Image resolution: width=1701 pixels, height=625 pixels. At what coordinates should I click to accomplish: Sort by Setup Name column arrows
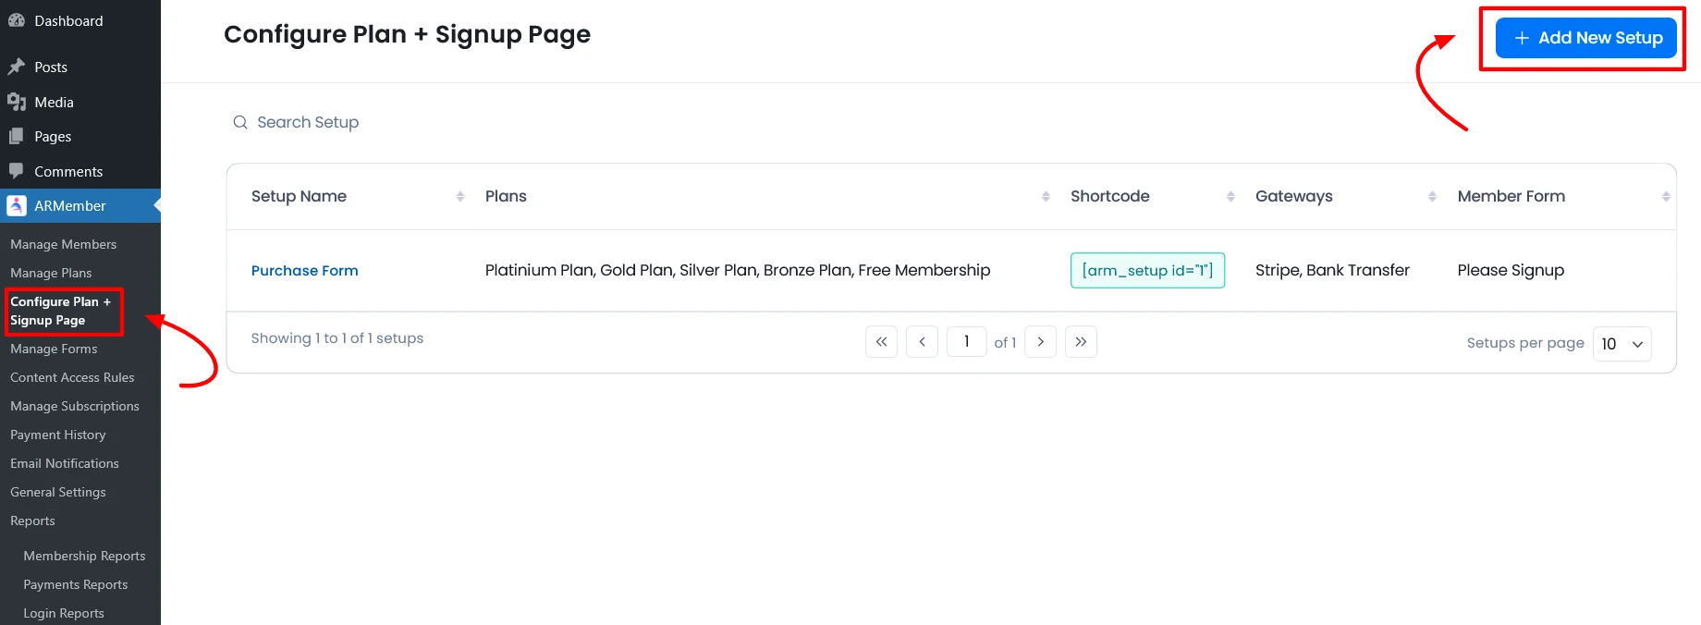[460, 196]
